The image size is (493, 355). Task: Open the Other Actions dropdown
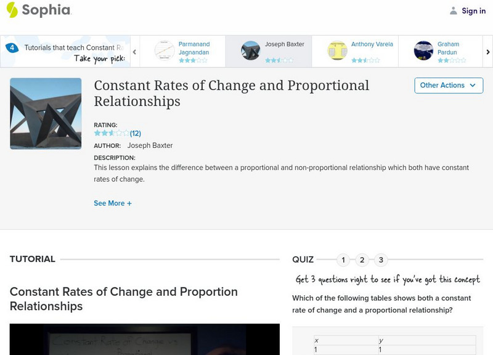[448, 85]
